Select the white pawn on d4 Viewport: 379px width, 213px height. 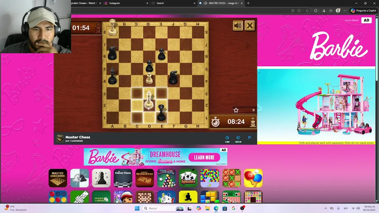coord(149,79)
